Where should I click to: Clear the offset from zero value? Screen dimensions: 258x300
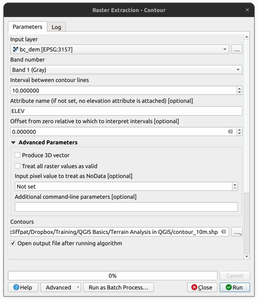click(230, 132)
